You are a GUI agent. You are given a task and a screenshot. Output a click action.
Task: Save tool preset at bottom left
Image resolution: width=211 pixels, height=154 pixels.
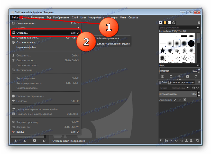[x=16, y=141]
